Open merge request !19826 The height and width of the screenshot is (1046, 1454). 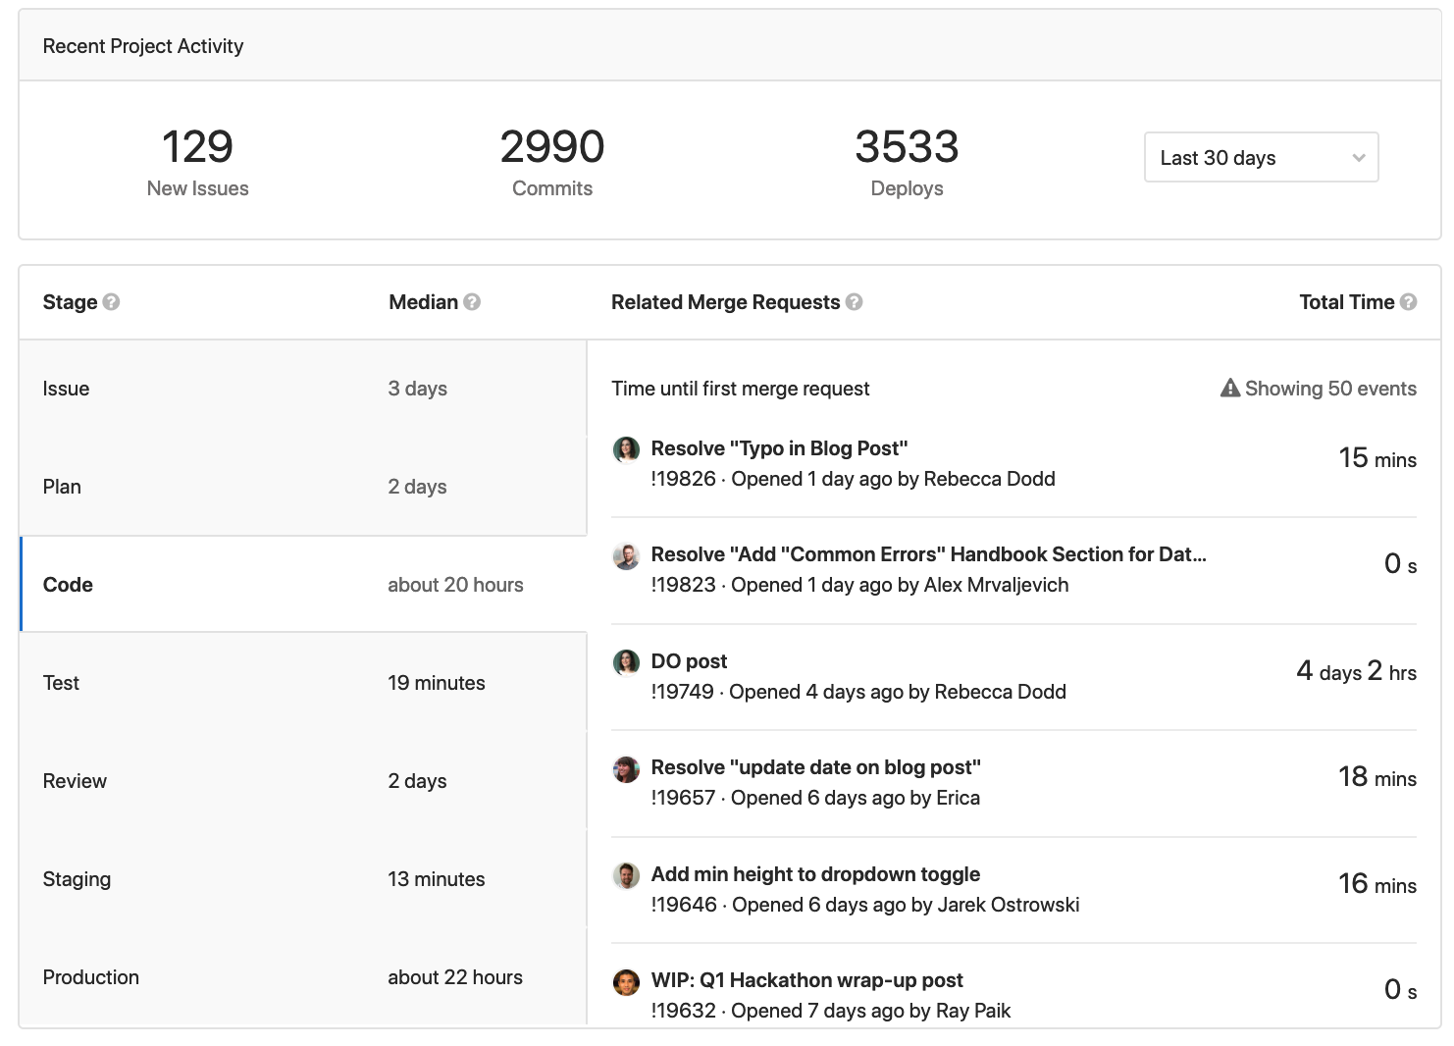779,448
